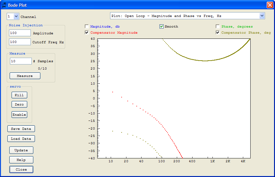The width and height of the screenshot is (275, 177).
Task: Click the Bode Plot title bar icon
Action: click(x=4, y=5)
